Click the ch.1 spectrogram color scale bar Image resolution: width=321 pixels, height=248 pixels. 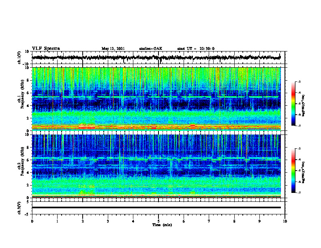pyautogui.click(x=293, y=104)
